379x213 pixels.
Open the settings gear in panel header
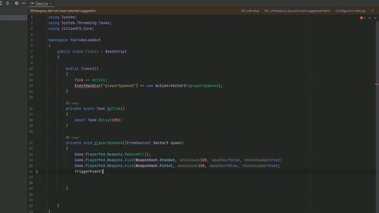[17, 3]
